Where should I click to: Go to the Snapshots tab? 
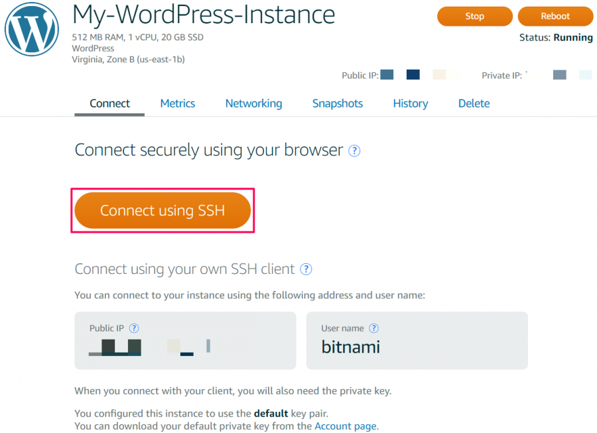338,103
